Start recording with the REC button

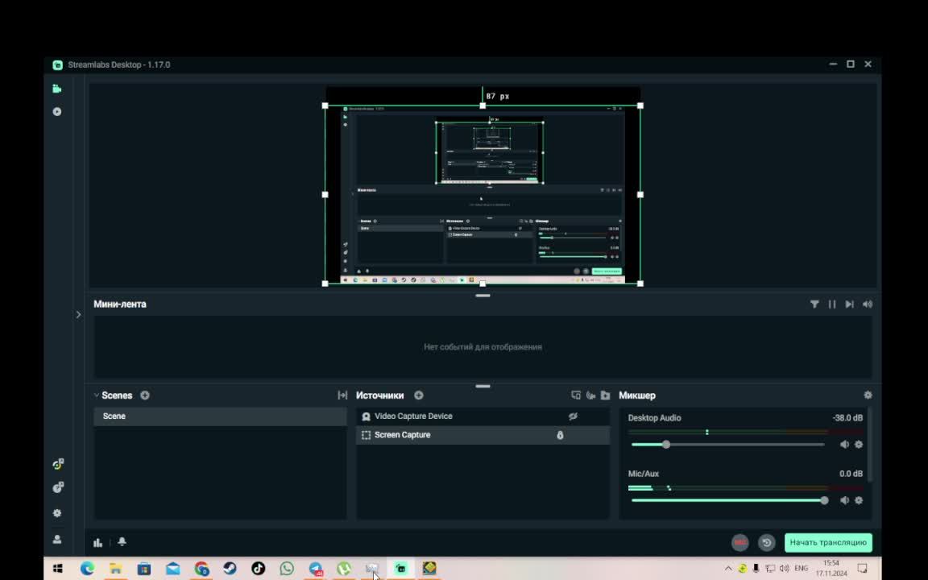click(739, 543)
